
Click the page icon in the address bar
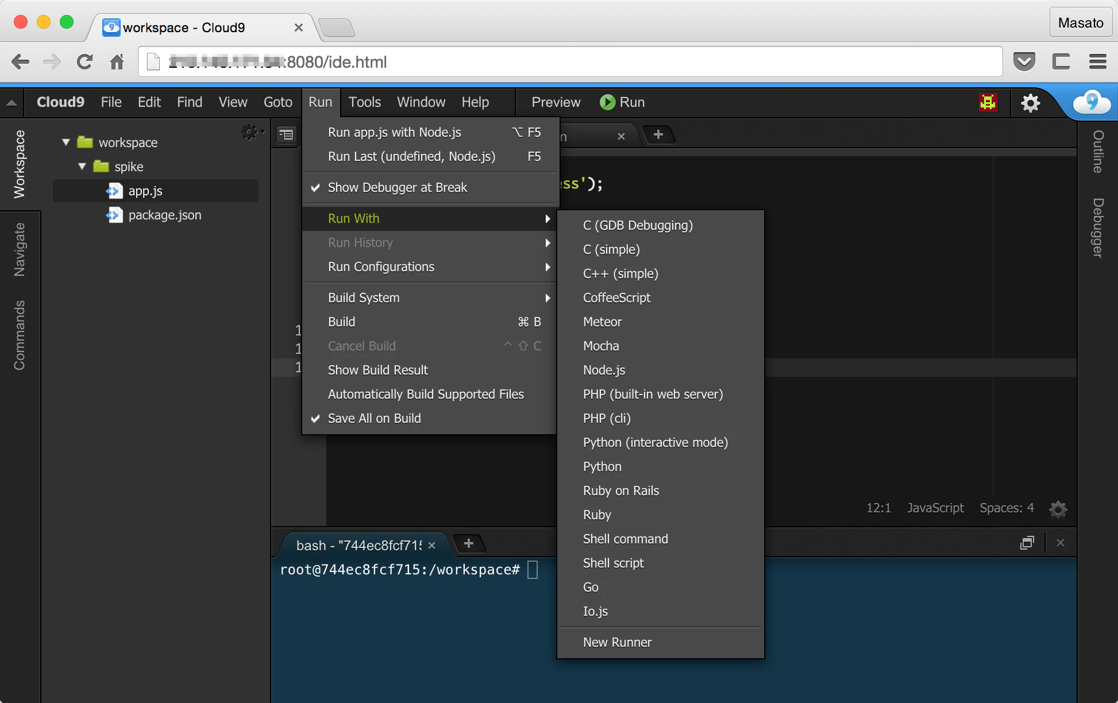pyautogui.click(x=153, y=61)
